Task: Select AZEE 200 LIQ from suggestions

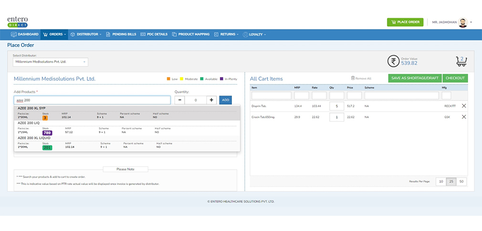Action: click(29, 123)
